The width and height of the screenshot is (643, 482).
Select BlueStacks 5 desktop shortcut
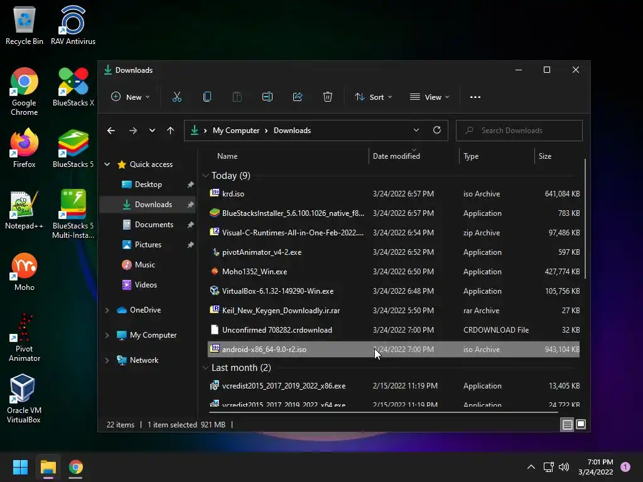tap(73, 148)
